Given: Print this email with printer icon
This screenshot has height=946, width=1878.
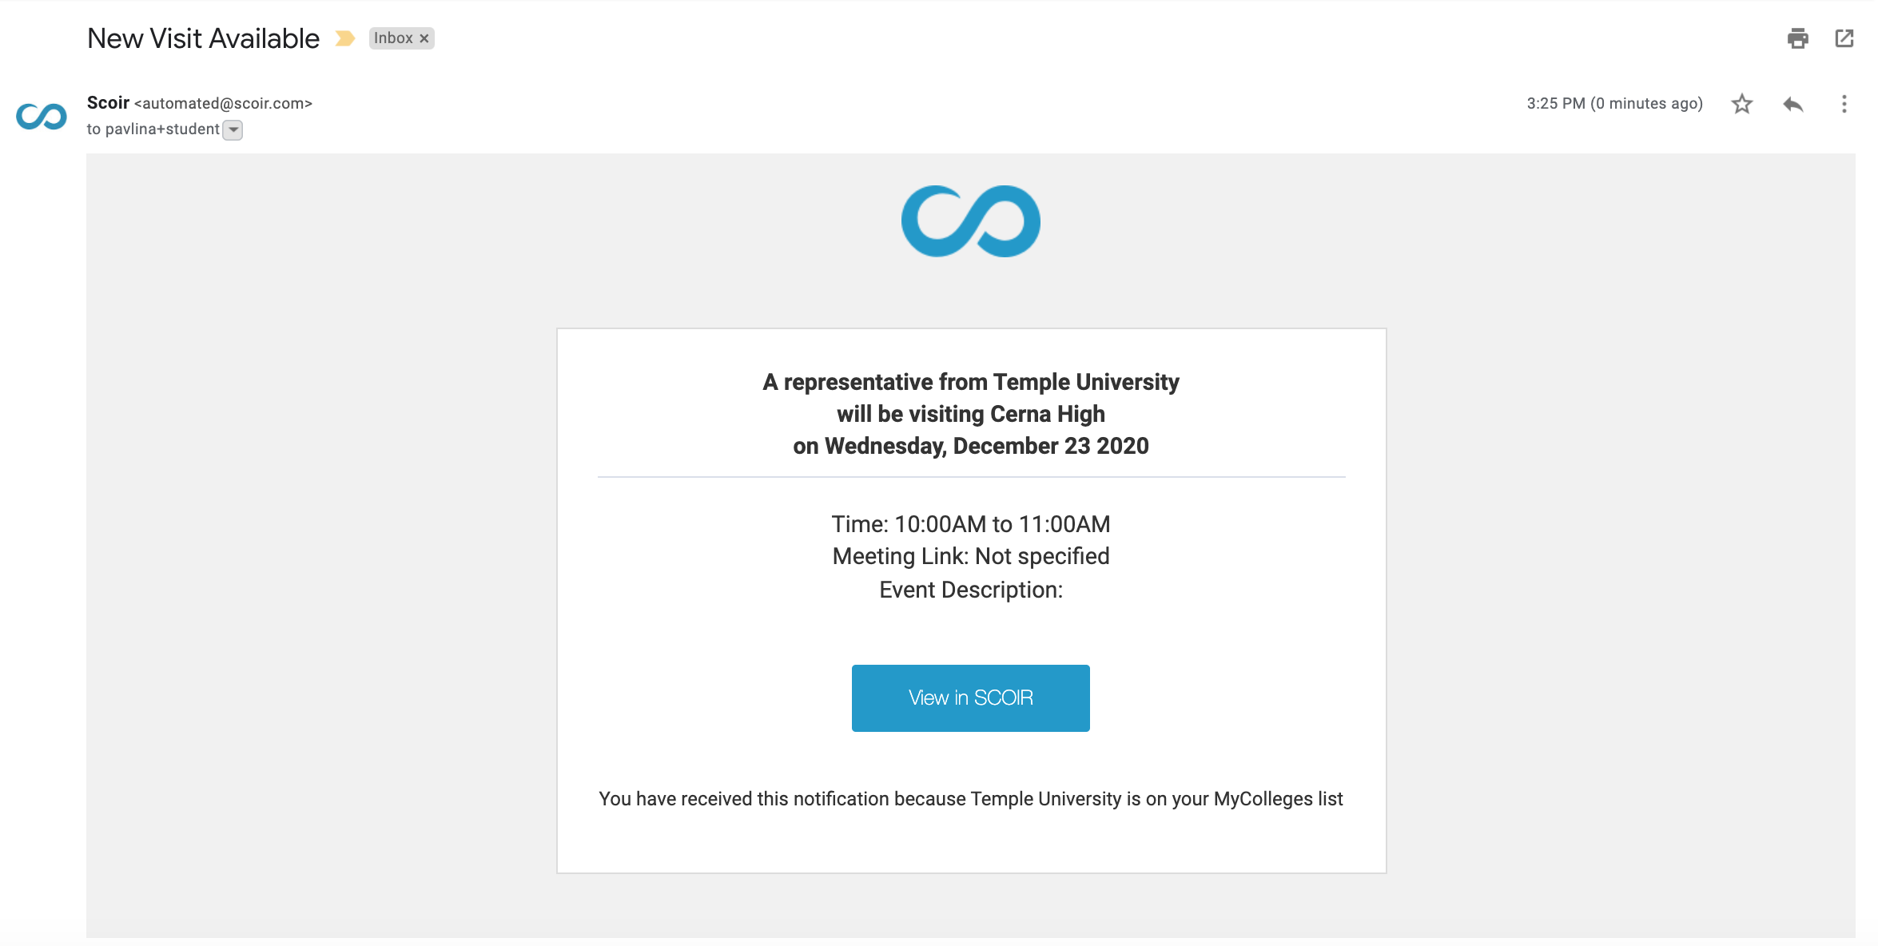Looking at the screenshot, I should 1797,38.
